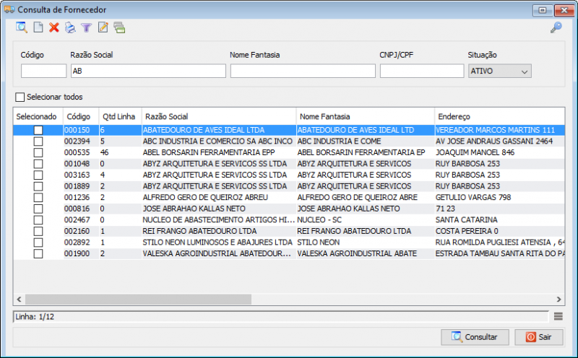Check the box for code 002892
The image size is (578, 358).
pyautogui.click(x=38, y=243)
